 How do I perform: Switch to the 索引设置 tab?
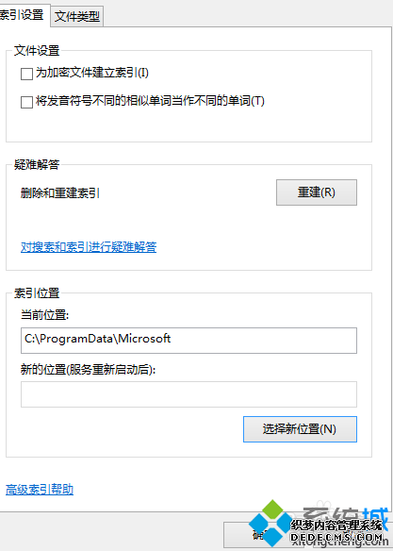(x=22, y=15)
